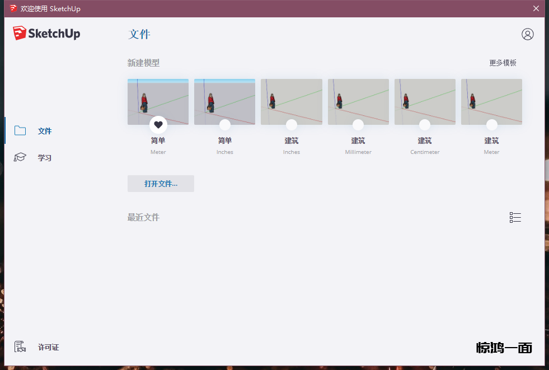Close the welcome SketchUp window
Image resolution: width=549 pixels, height=370 pixels.
(536, 8)
